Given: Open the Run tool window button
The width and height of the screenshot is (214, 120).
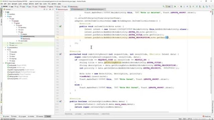Looking at the screenshot, I should 6,116.
